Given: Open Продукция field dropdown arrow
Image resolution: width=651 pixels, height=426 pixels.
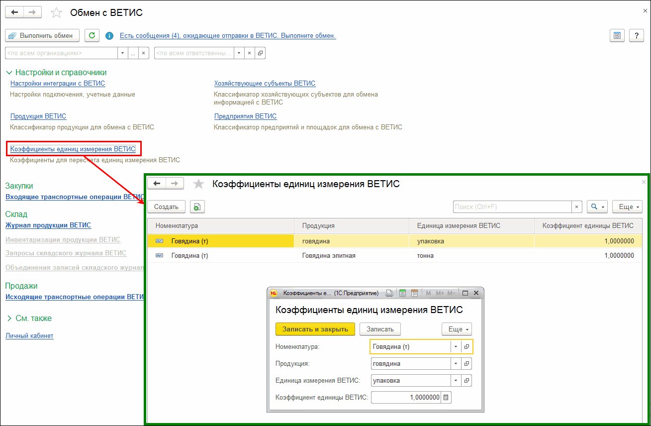Looking at the screenshot, I should pyautogui.click(x=456, y=364).
